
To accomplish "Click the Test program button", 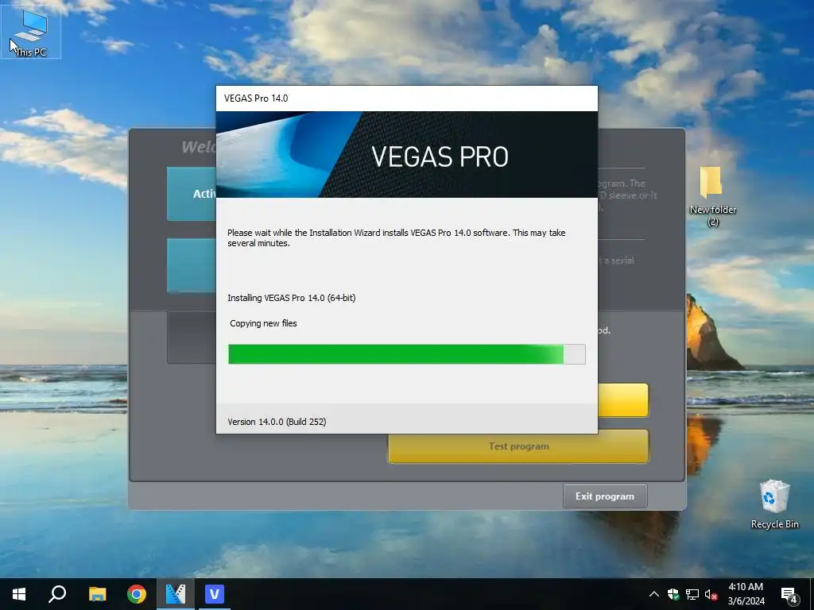I will click(518, 446).
